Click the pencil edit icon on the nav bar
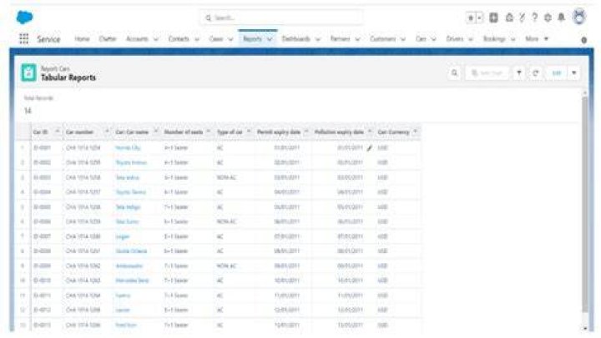601x338 pixels. click(583, 40)
